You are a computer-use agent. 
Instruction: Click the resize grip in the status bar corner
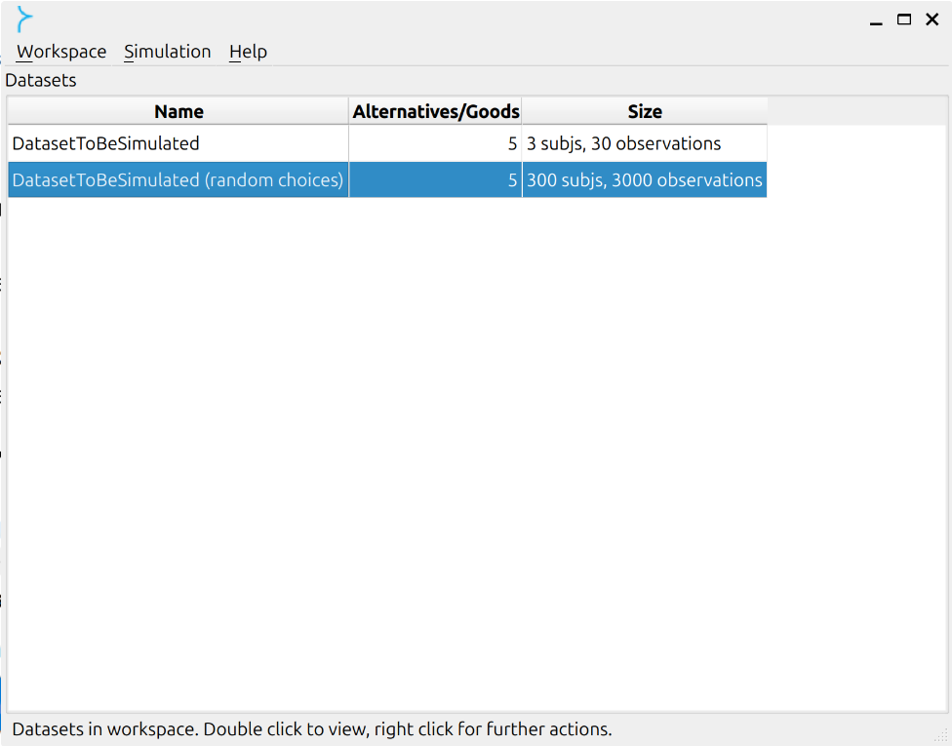tap(941, 736)
